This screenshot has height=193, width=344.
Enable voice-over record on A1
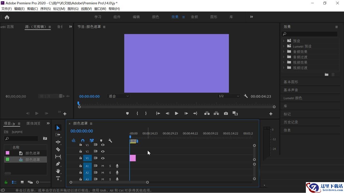point(117,166)
